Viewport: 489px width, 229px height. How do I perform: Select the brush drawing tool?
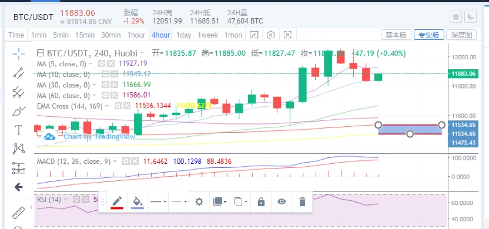(x=19, y=111)
